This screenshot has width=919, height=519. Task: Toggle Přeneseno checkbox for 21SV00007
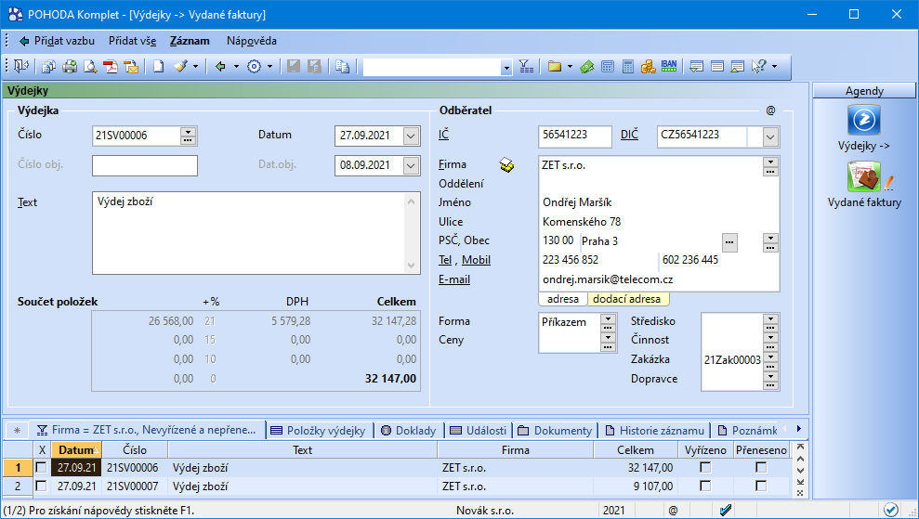tap(761, 487)
